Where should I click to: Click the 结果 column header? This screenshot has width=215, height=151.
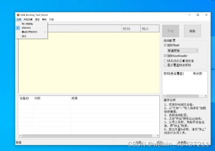[x=115, y=98]
